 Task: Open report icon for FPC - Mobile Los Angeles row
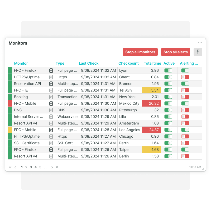coord(51,130)
